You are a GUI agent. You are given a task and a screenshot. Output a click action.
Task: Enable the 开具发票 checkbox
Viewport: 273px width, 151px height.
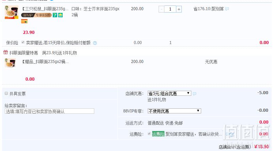click(6, 93)
